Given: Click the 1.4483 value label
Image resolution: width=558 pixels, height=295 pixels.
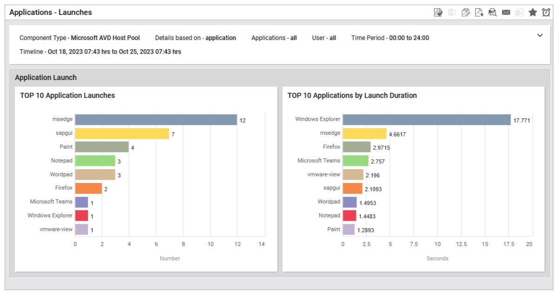Looking at the screenshot, I should (x=367, y=216).
